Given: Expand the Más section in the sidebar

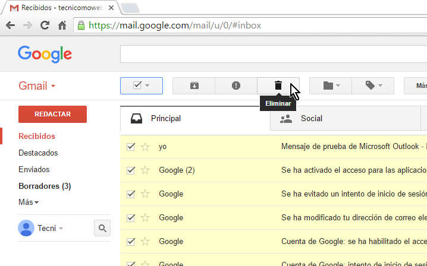Looking at the screenshot, I should click(x=29, y=202).
